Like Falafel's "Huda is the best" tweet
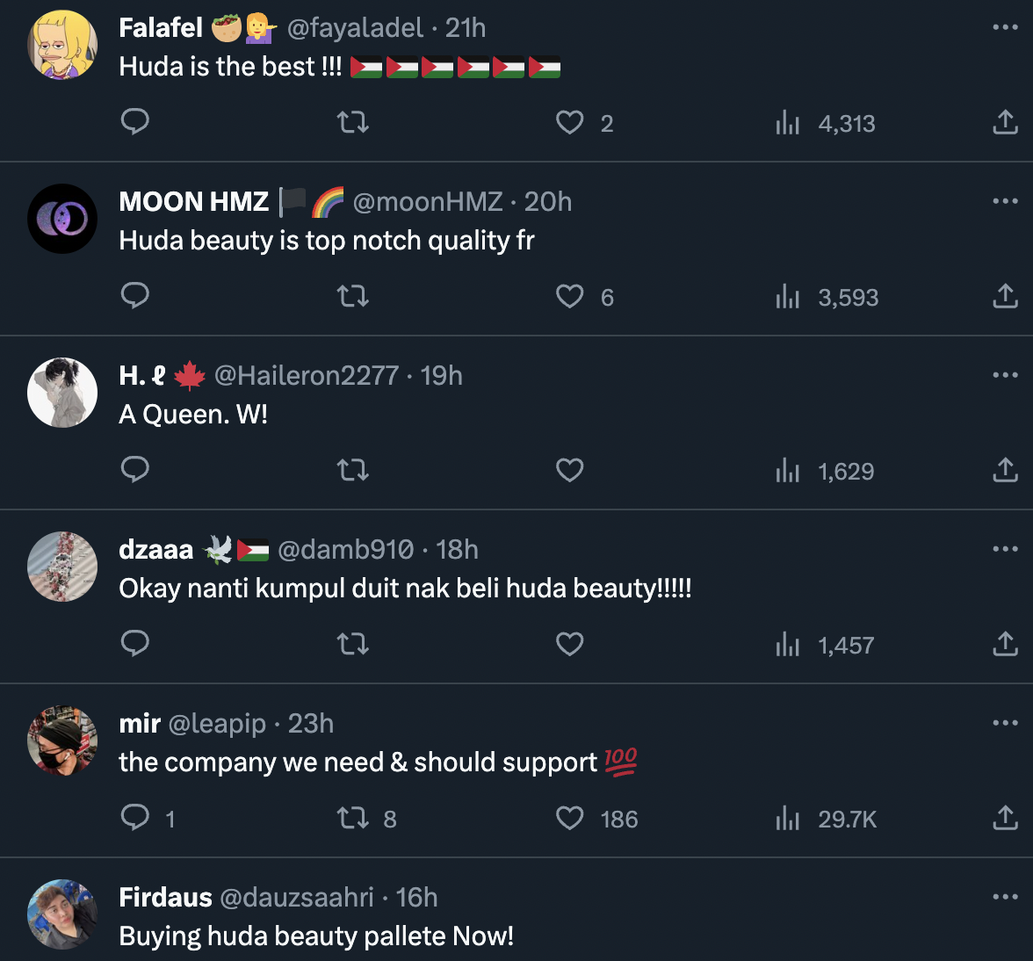Viewport: 1033px width, 961px height. point(570,122)
